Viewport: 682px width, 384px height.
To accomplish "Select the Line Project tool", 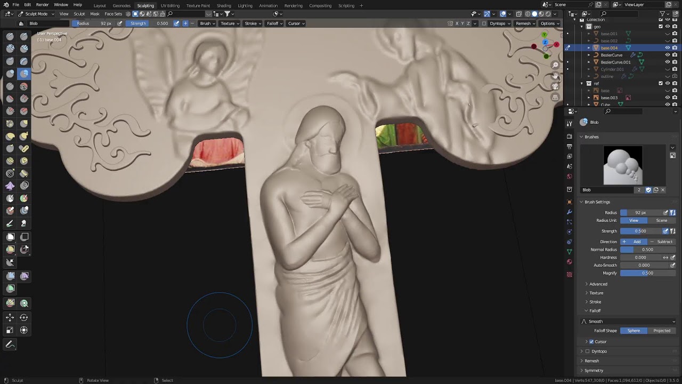I will pyautogui.click(x=10, y=262).
